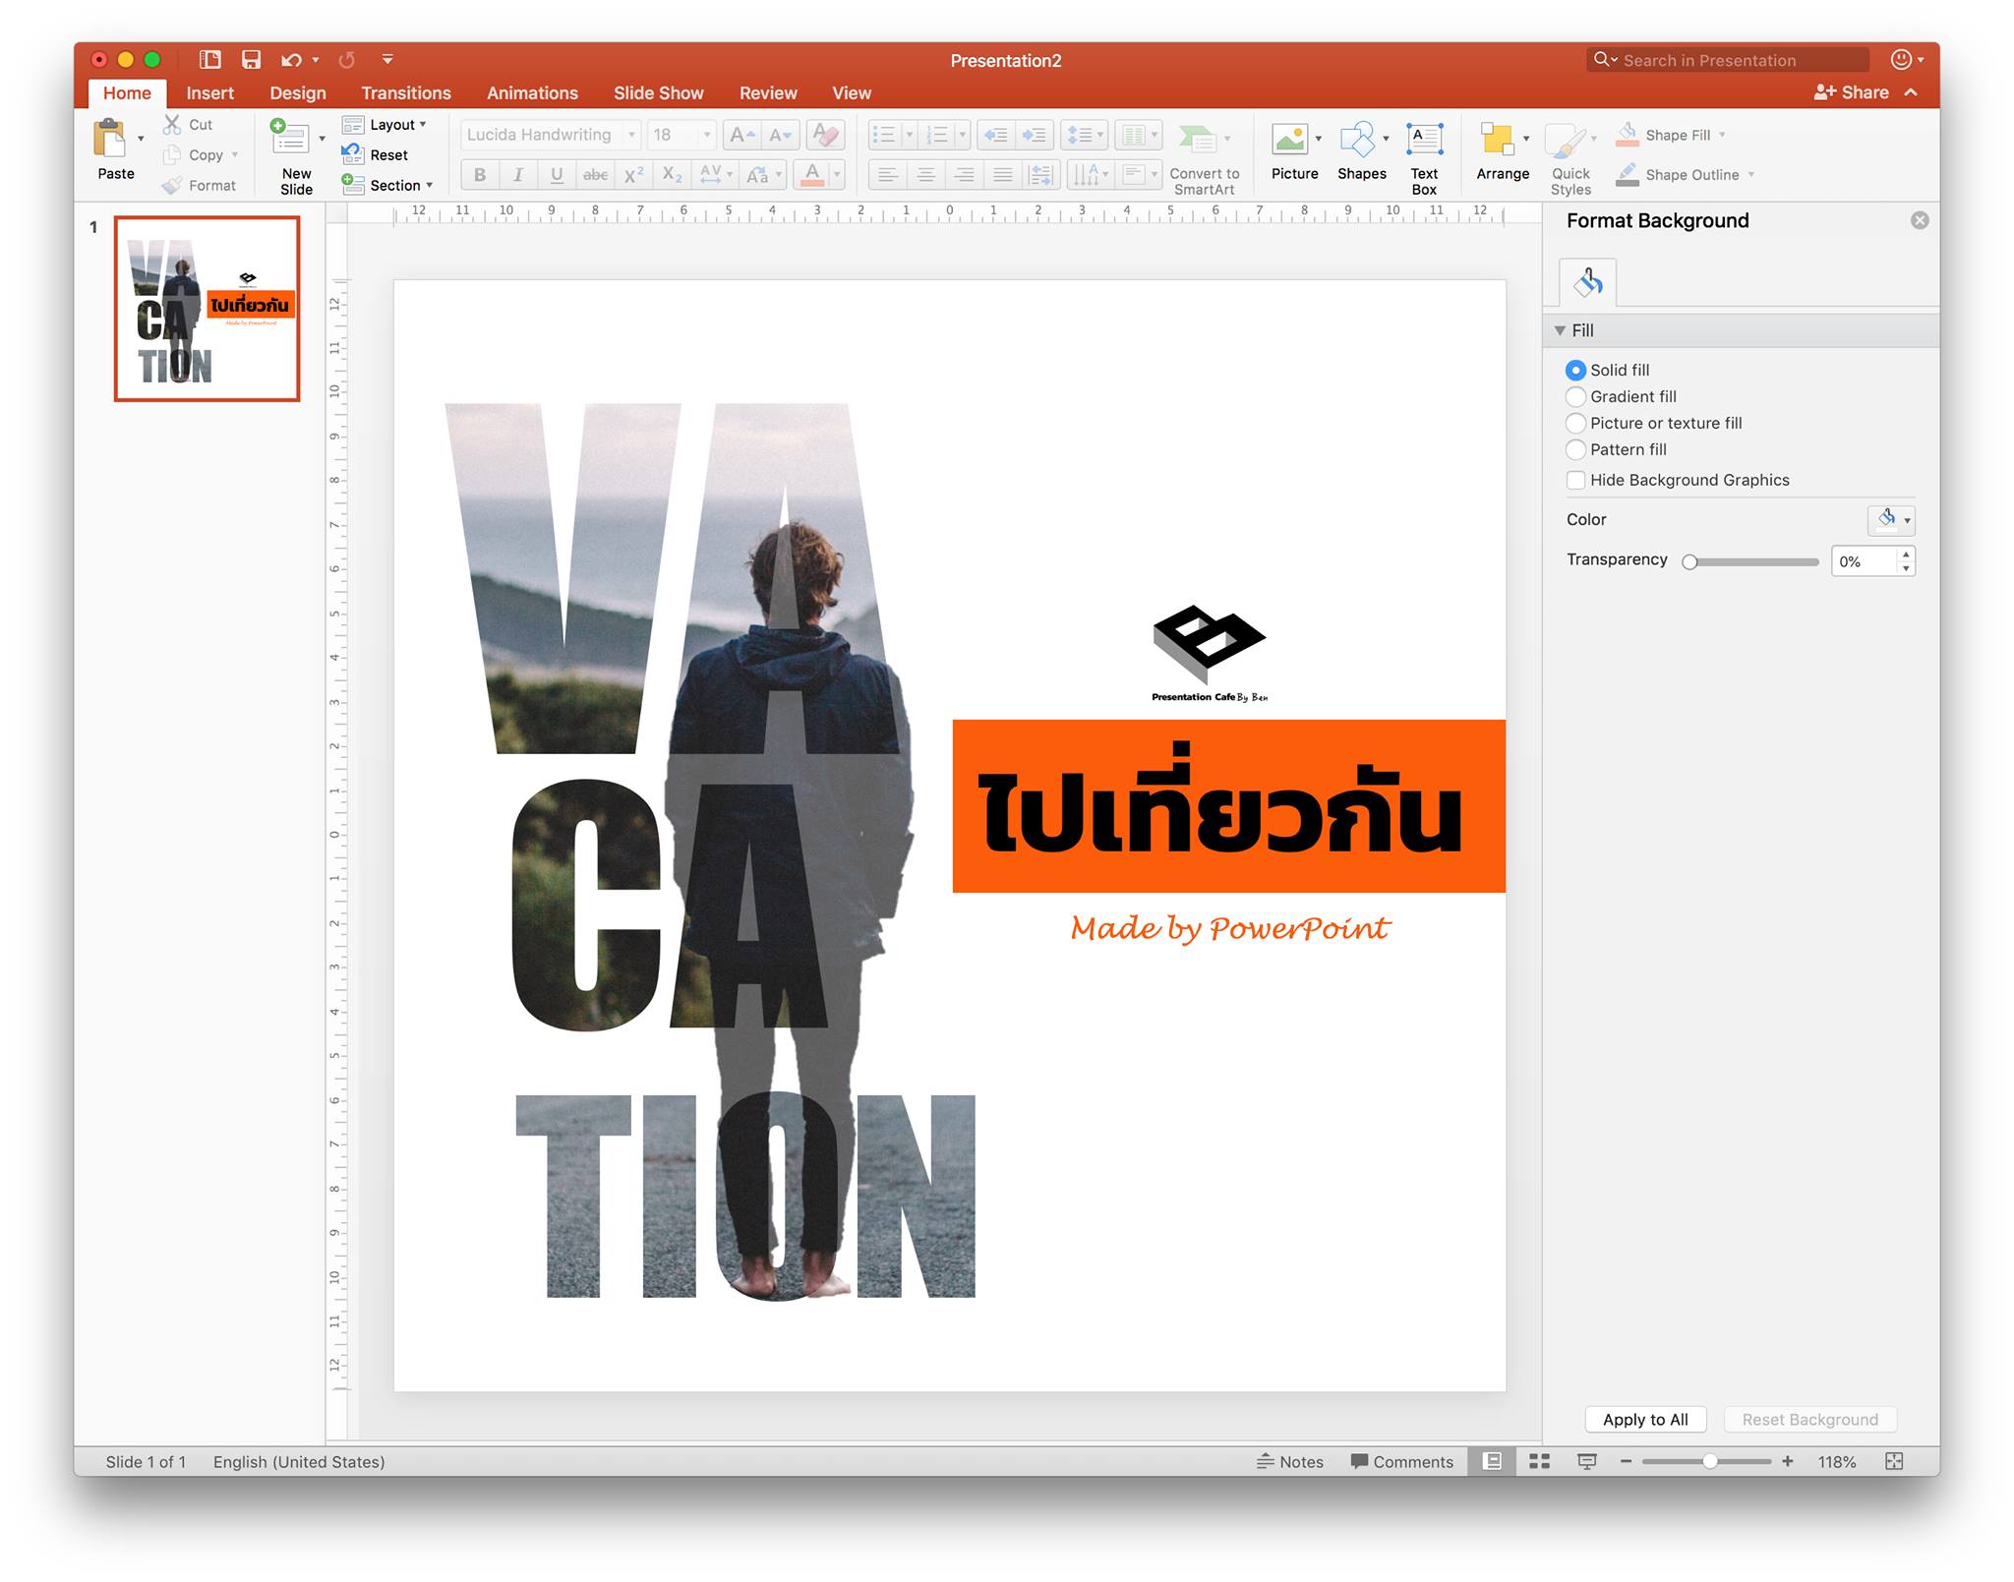Click the Apply to All button
The height and width of the screenshot is (1582, 2014).
pyautogui.click(x=1644, y=1419)
